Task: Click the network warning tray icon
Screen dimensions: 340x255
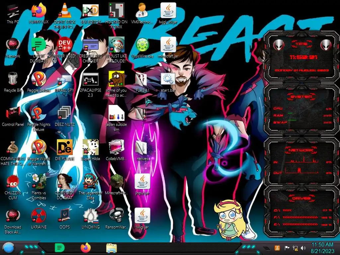Action: pos(295,248)
